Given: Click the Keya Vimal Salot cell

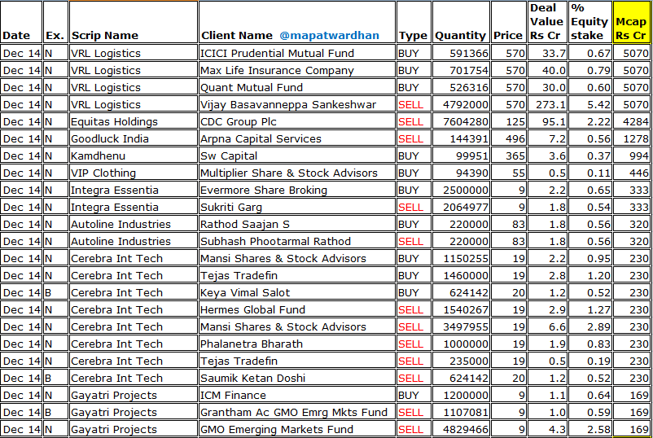Looking at the screenshot, I should (x=297, y=292).
